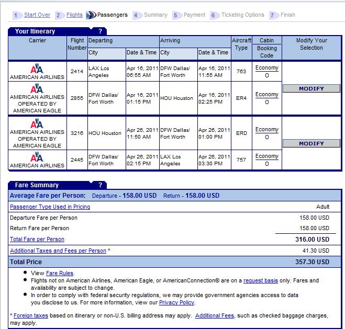Screen dimensions: 345x329
Task: Click flight number 2855 cell
Action: pyautogui.click(x=77, y=98)
